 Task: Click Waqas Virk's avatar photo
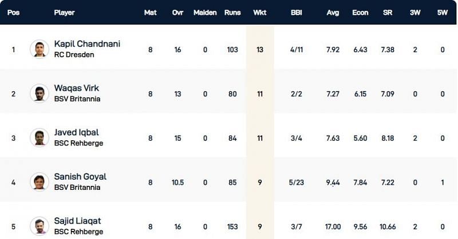pos(40,94)
